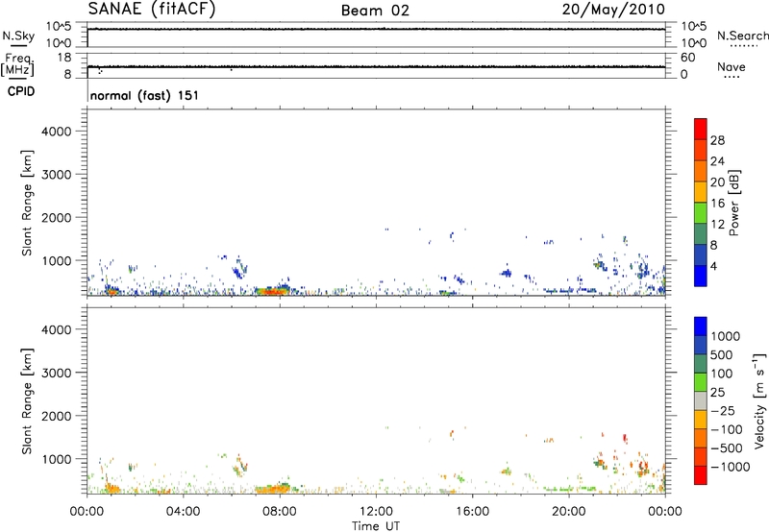Click the light green 12–16 dB power segment
769x532 pixels.
[701, 213]
